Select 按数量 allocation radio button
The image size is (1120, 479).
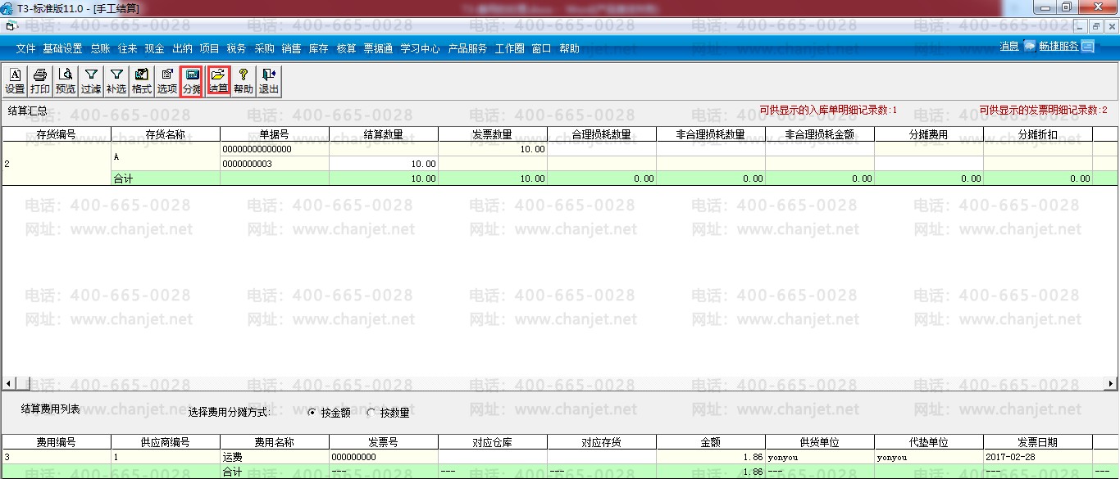click(x=371, y=413)
